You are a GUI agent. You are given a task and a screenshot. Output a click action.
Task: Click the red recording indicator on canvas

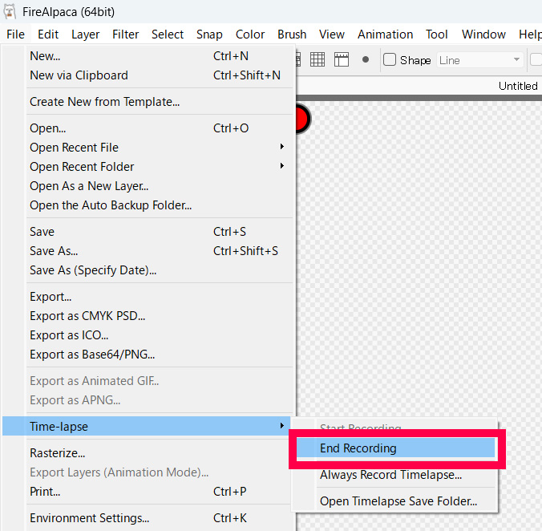tap(301, 119)
